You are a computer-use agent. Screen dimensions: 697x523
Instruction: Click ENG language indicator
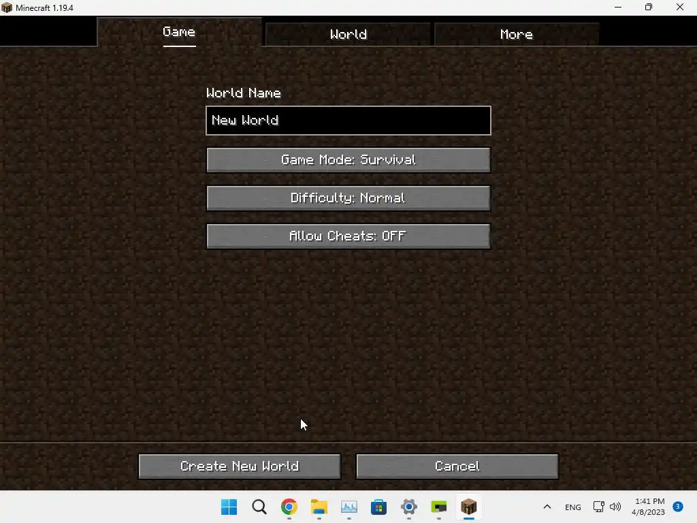pyautogui.click(x=573, y=507)
